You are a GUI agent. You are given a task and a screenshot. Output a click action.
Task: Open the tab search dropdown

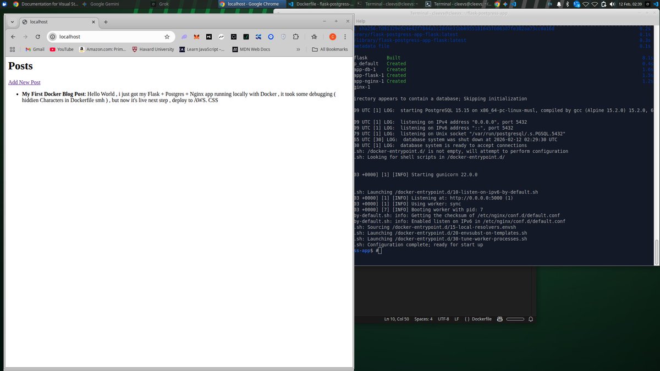(x=12, y=21)
